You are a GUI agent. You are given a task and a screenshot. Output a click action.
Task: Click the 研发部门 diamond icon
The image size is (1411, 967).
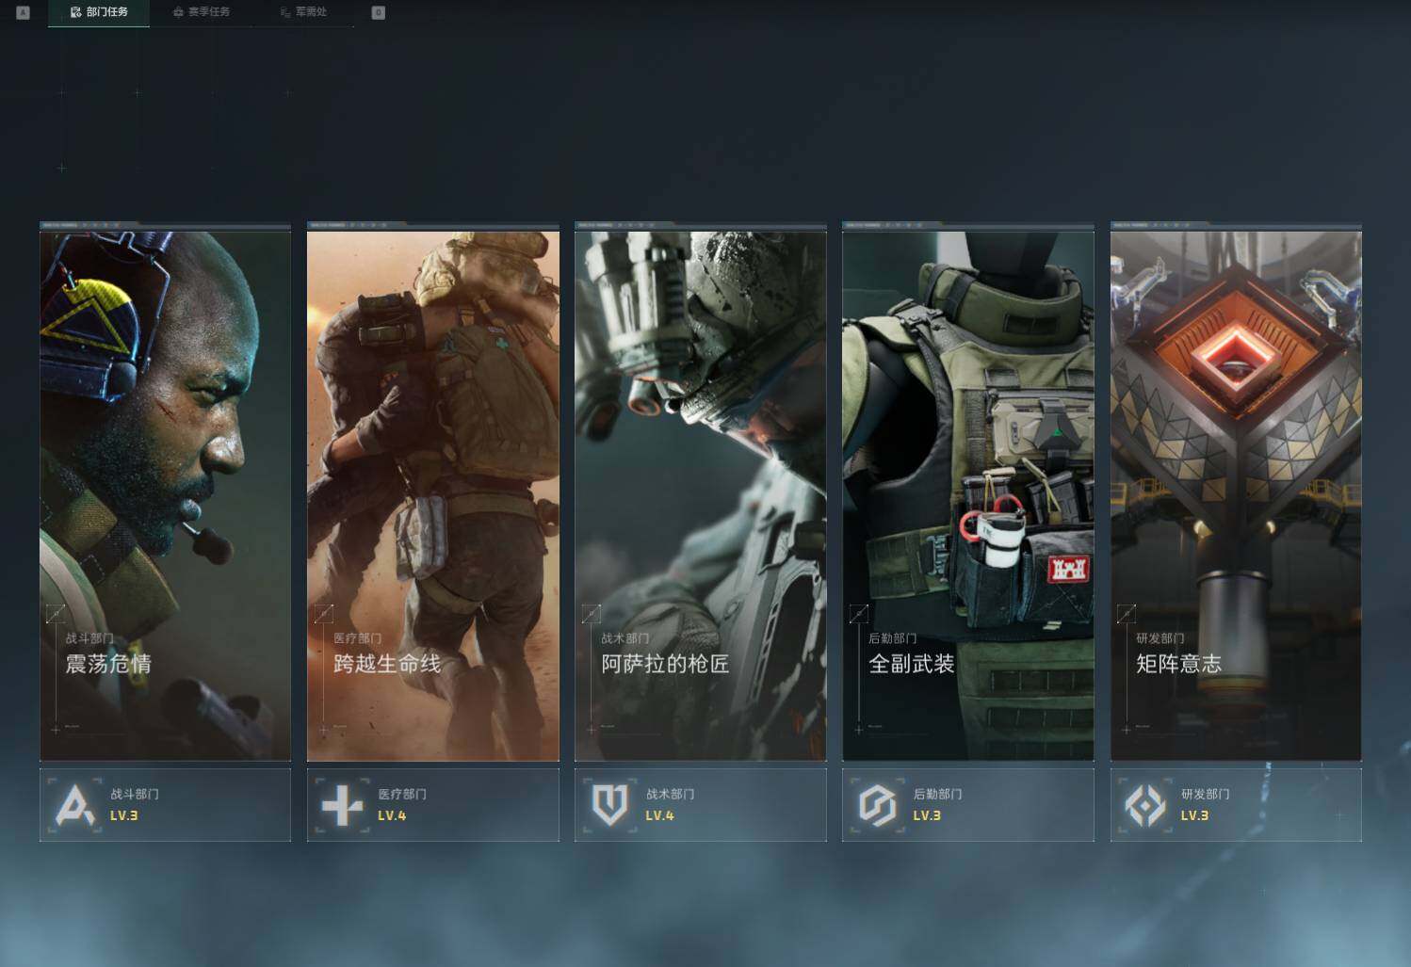(1145, 805)
